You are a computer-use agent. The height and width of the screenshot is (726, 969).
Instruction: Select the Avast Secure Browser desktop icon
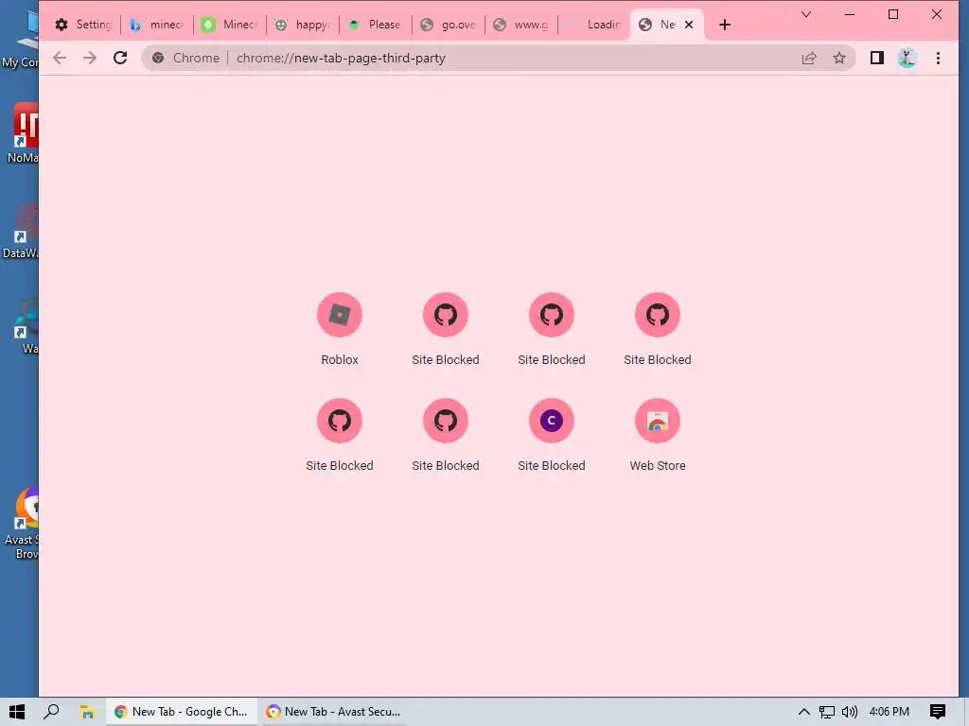tap(23, 524)
